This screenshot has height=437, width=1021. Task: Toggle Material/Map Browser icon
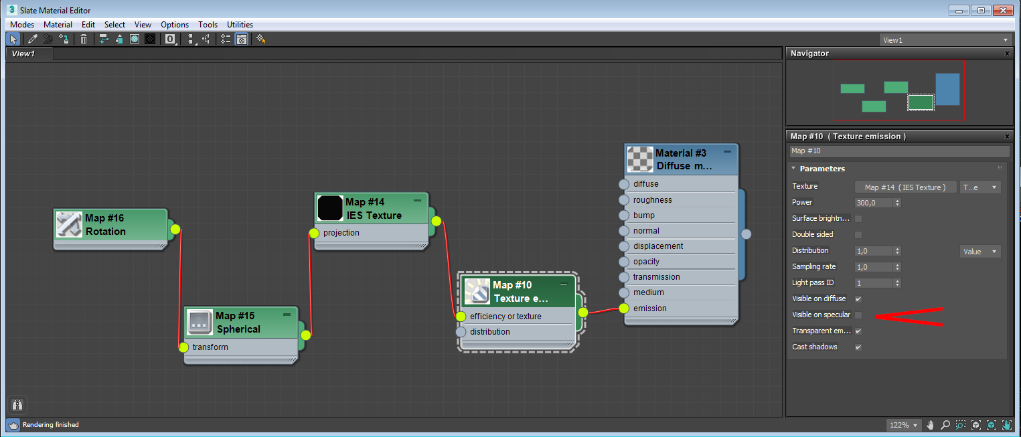click(226, 39)
